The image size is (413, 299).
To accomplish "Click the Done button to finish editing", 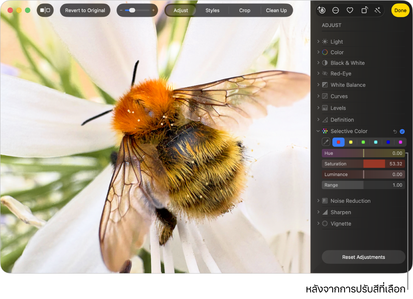I will tap(400, 10).
